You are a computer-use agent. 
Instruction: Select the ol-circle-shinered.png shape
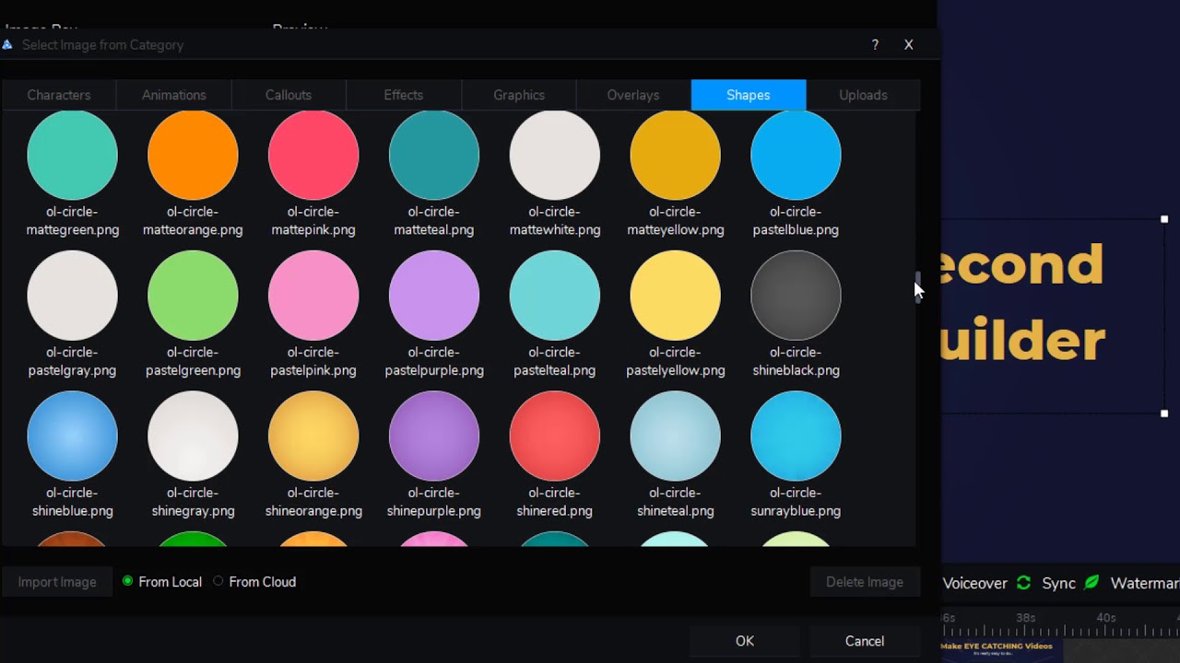[555, 436]
